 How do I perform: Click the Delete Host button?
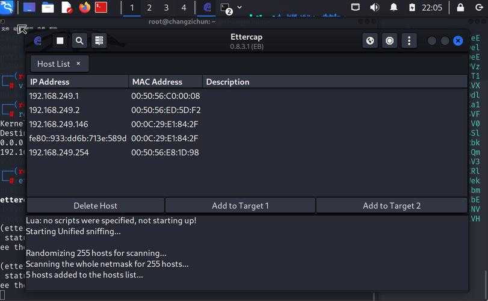pos(96,206)
